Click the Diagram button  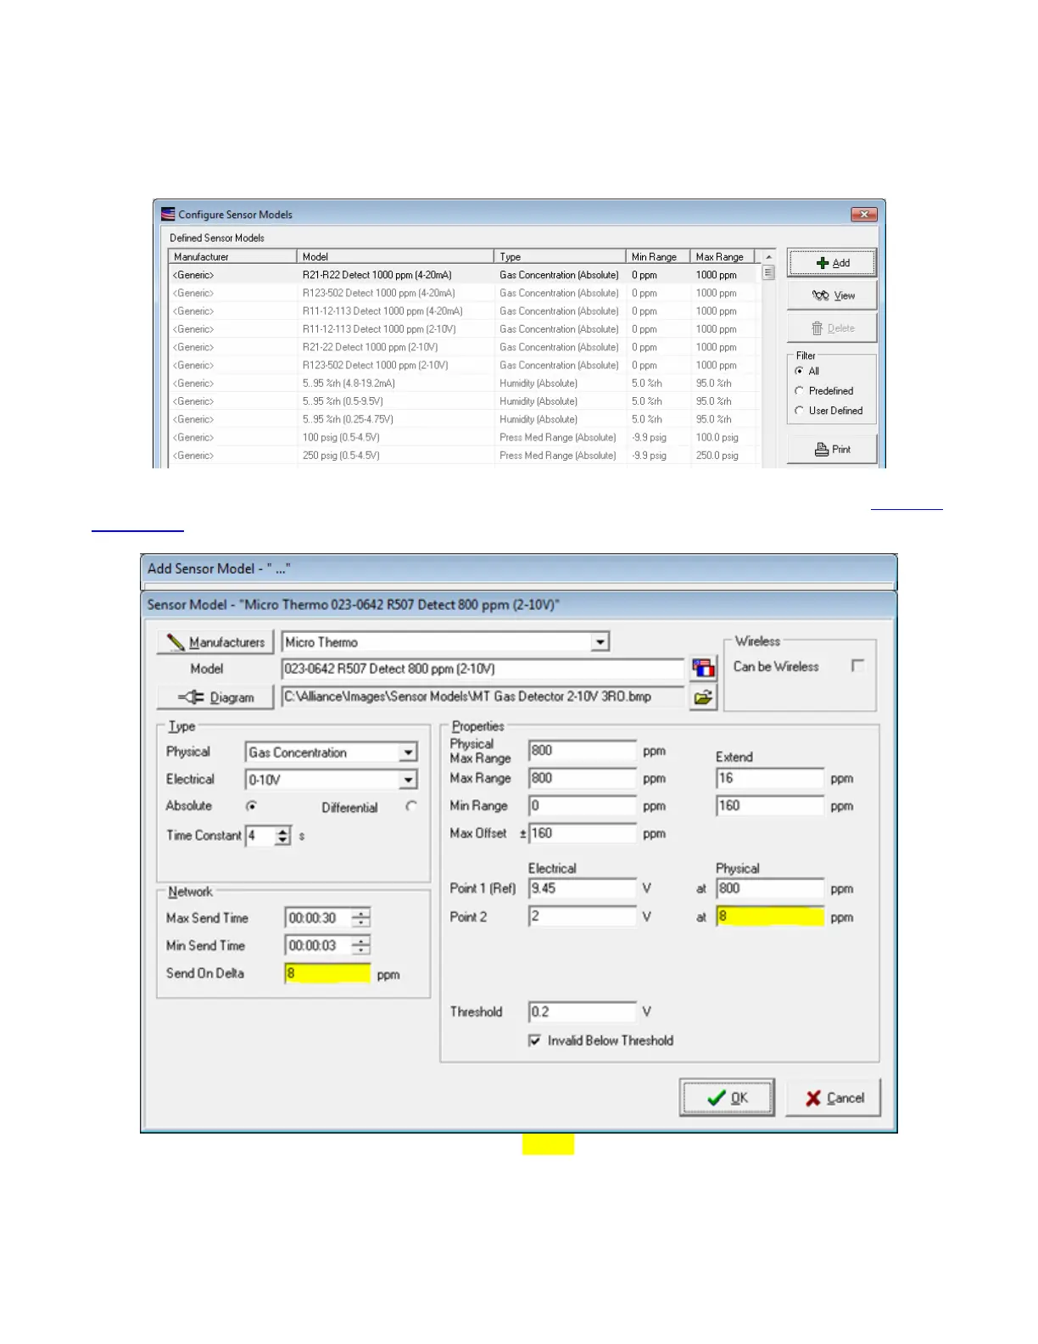click(x=215, y=697)
